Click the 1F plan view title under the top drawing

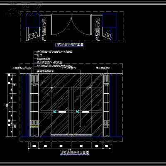click(69, 45)
